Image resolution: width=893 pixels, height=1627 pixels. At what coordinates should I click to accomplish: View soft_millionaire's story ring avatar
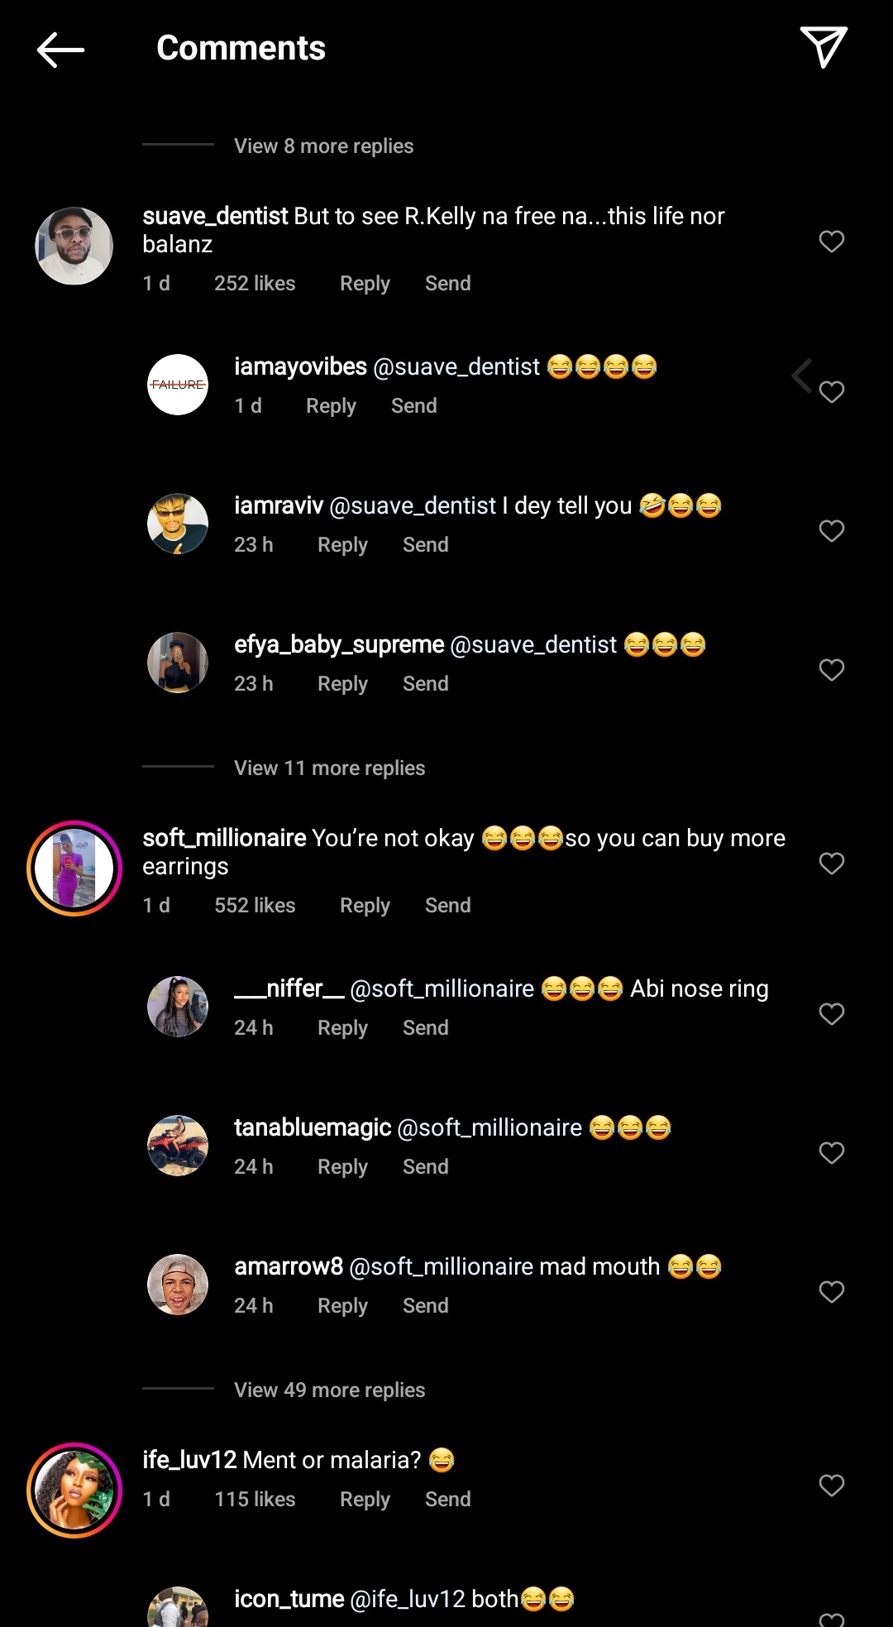point(74,869)
